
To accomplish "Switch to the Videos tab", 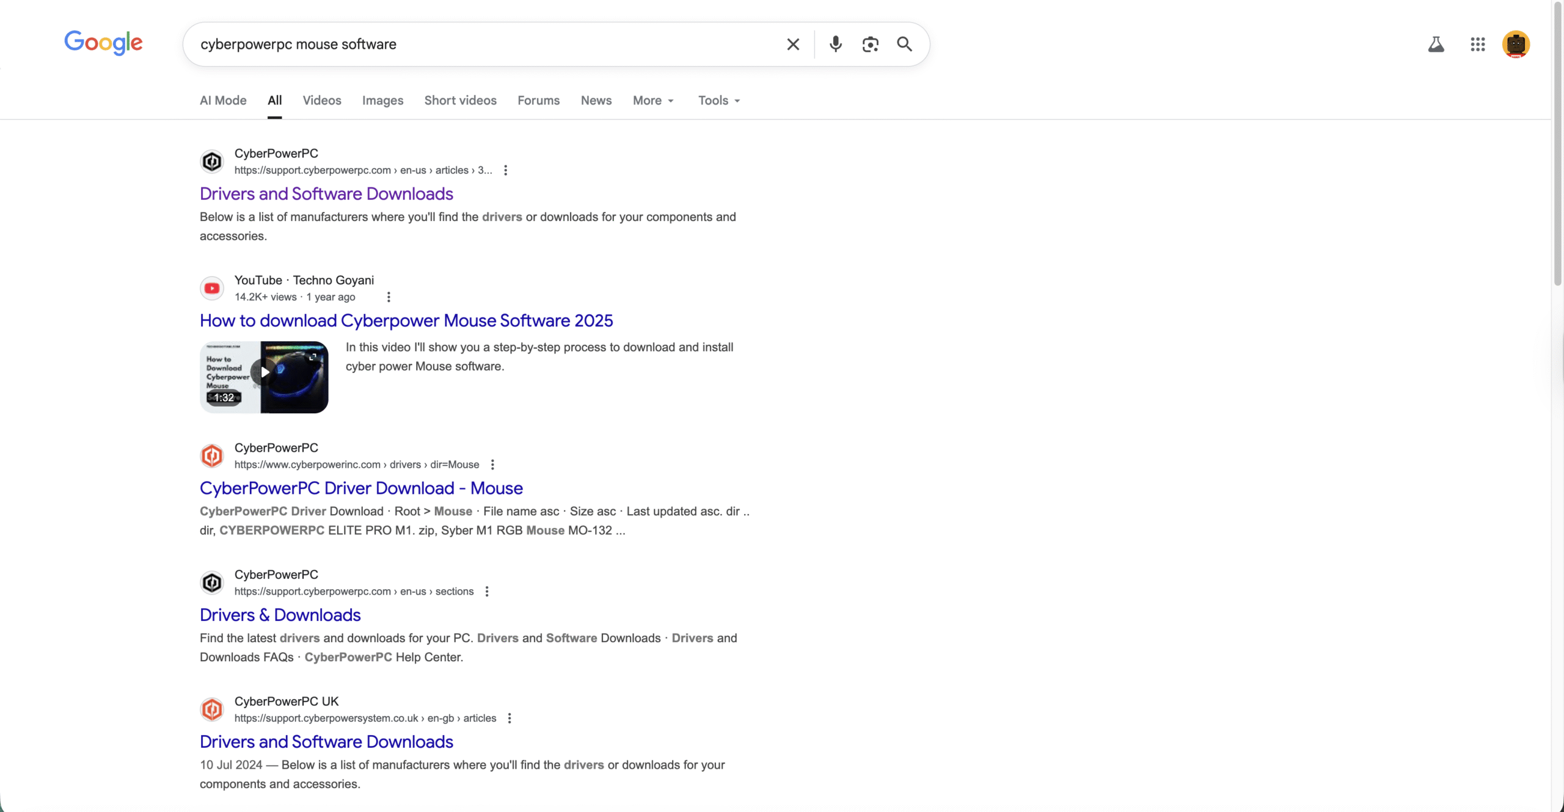I will (x=321, y=101).
